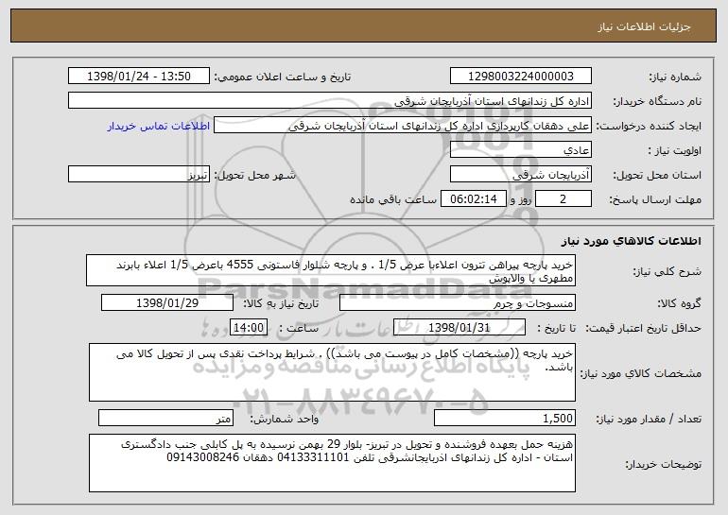Click label گروه کالا
This screenshot has height=515, width=728.
(x=679, y=304)
